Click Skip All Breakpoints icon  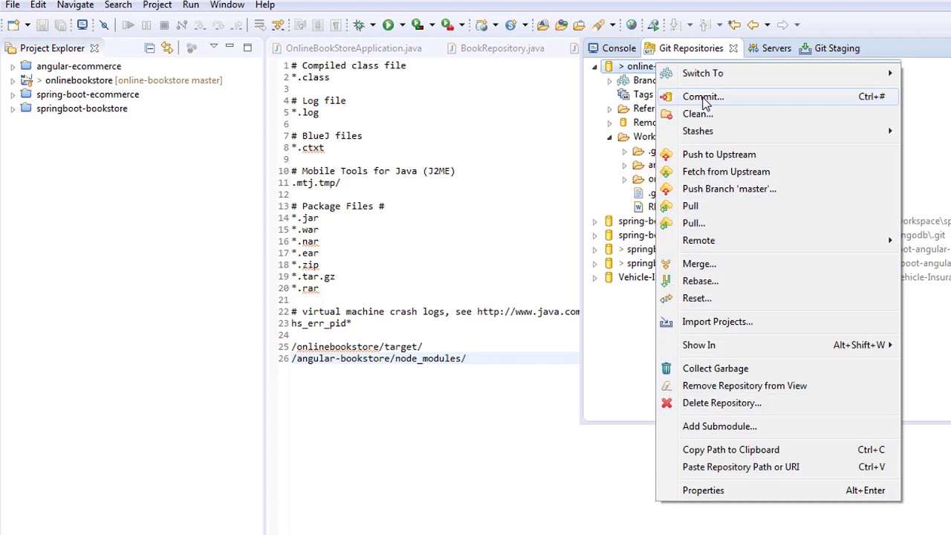pyautogui.click(x=104, y=25)
